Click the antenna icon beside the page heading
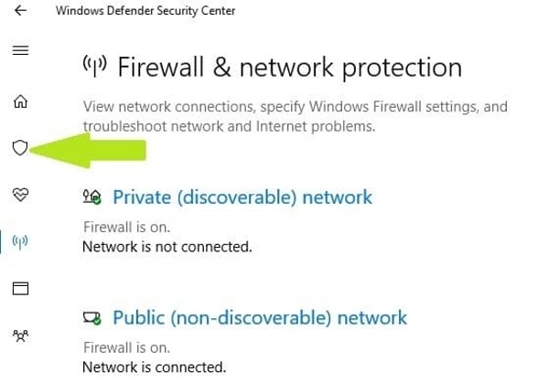 96,67
